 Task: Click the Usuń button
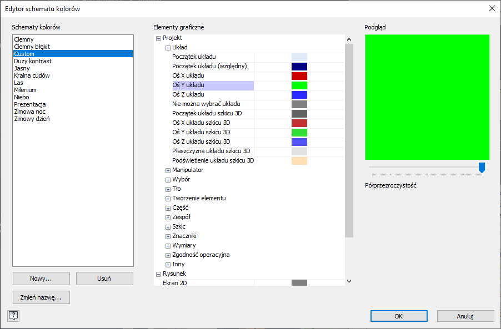pos(104,279)
